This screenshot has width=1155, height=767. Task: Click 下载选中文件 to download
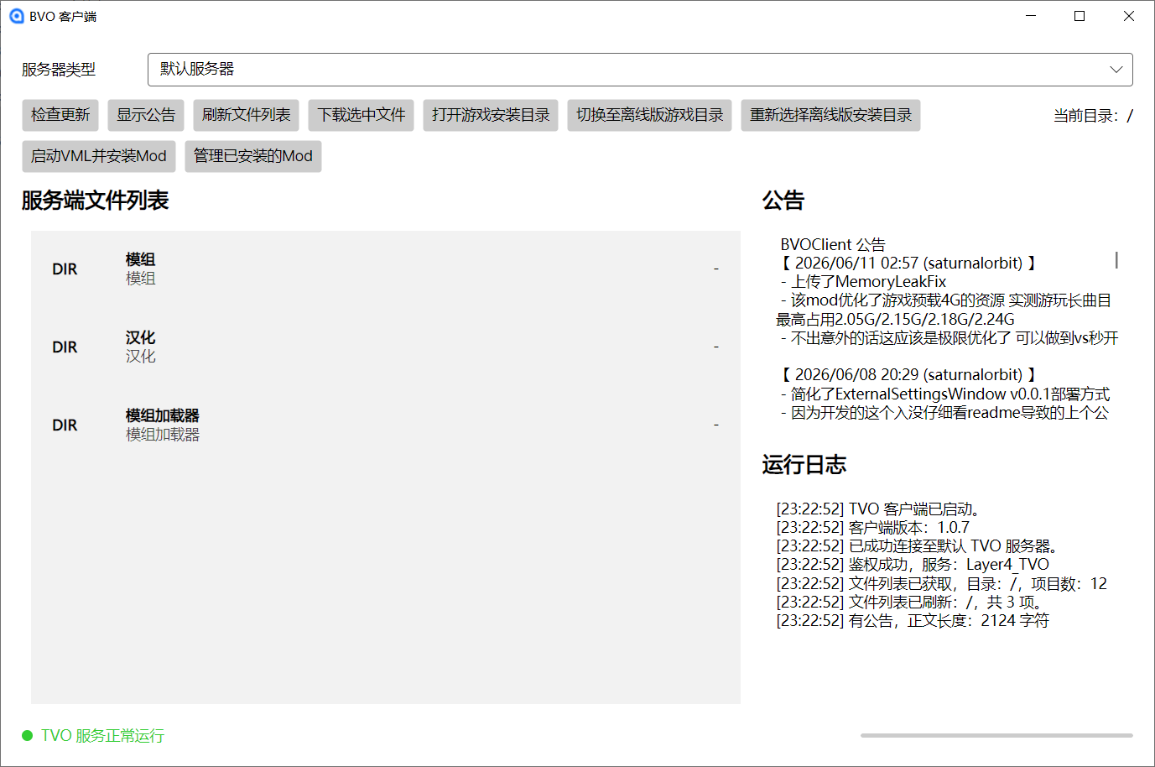361,115
